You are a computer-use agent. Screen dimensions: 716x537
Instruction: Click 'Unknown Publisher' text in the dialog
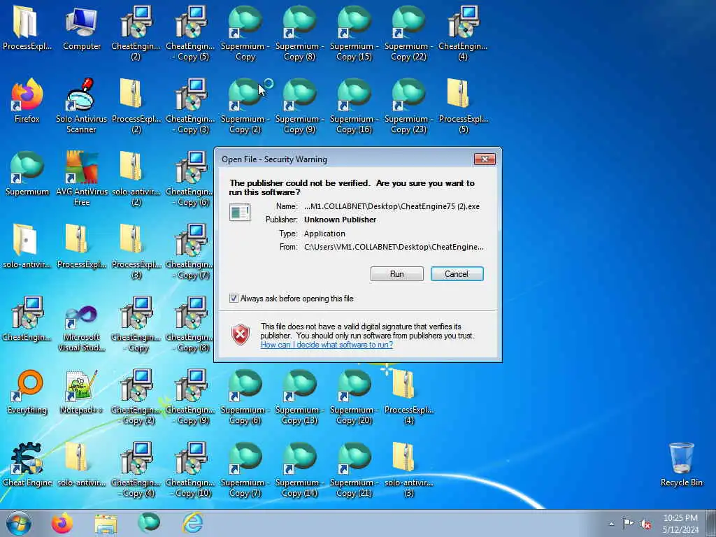[341, 220]
